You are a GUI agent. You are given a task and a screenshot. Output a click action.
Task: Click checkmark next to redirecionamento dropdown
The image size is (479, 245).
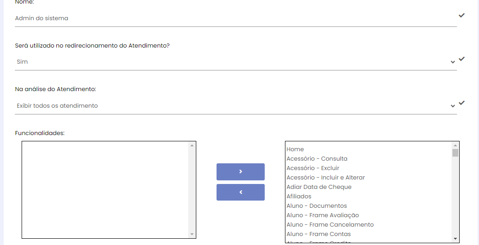461,59
